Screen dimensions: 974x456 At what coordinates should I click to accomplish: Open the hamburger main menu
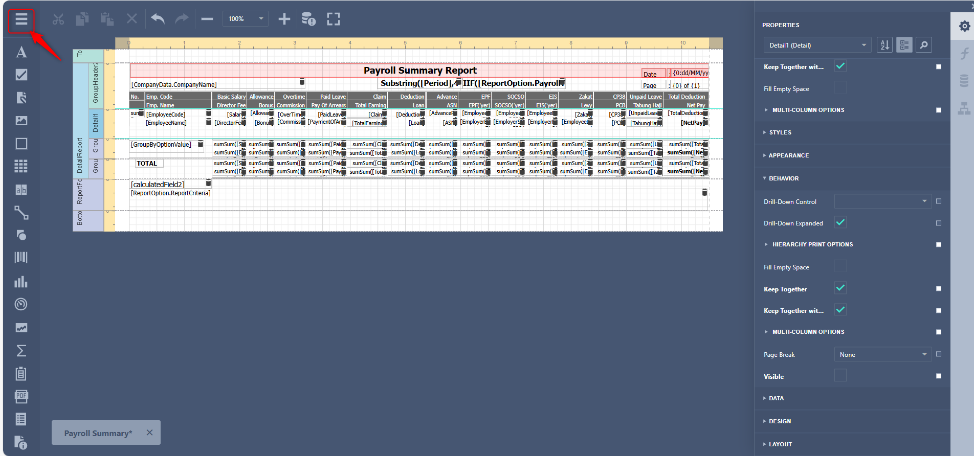click(x=21, y=19)
